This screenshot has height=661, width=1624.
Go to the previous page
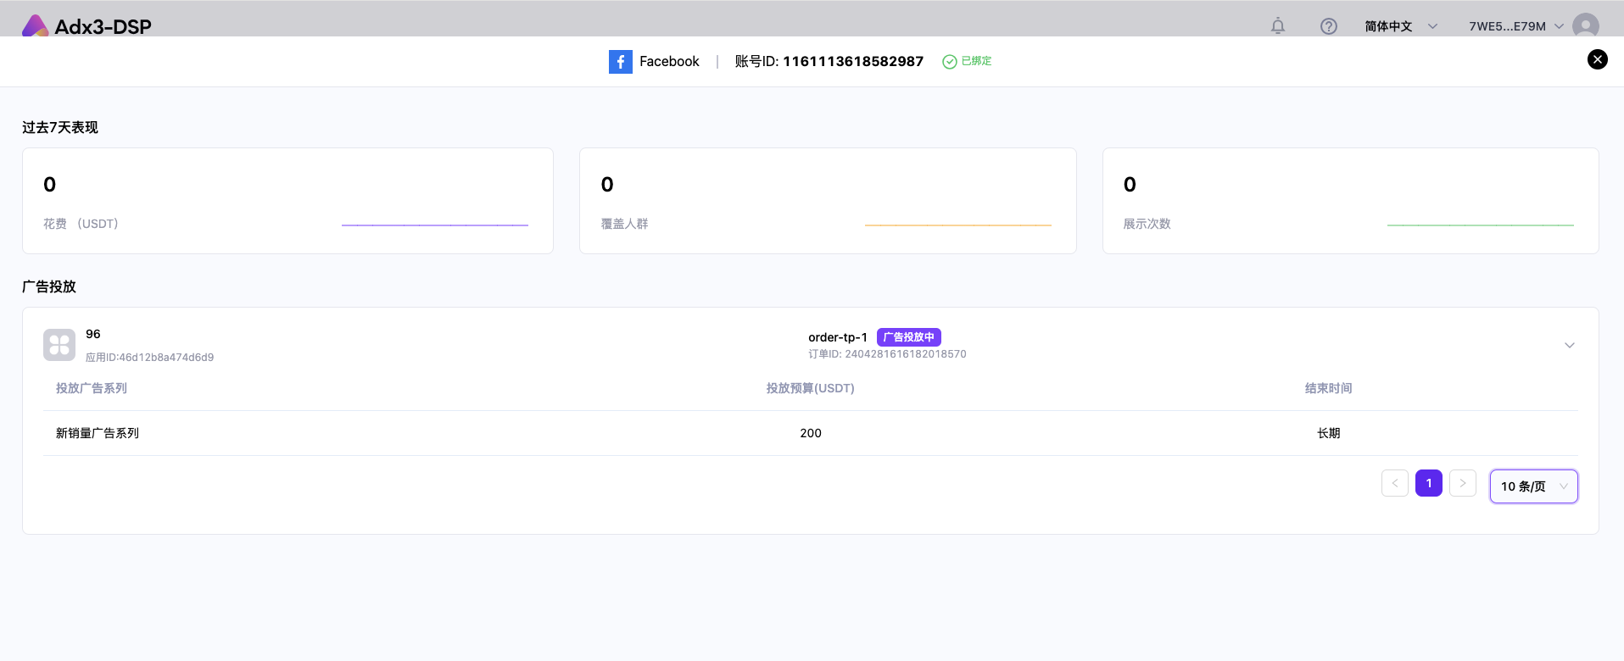(x=1394, y=483)
